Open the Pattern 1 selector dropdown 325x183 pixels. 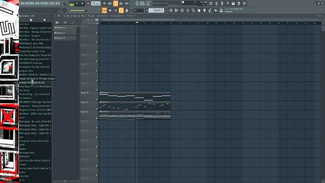(157, 10)
